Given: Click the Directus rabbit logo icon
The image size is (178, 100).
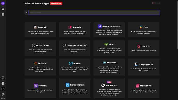Looking at the screenshot, I should 100,26.
